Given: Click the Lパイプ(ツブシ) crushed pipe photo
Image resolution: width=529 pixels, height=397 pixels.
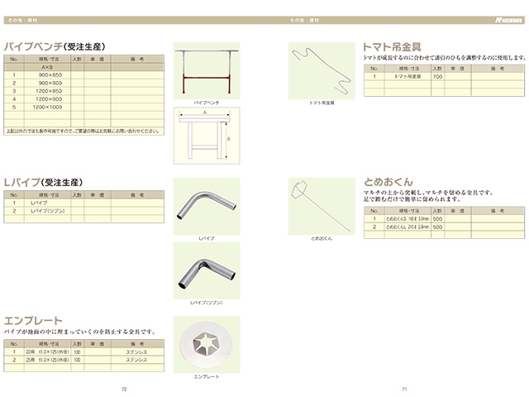Looking at the screenshot, I should (x=207, y=270).
